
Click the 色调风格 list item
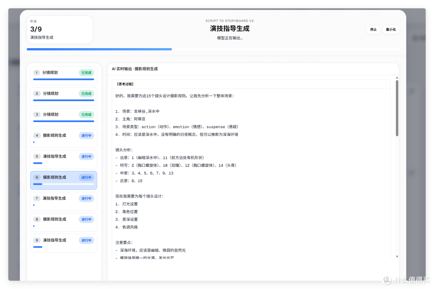[127, 227]
